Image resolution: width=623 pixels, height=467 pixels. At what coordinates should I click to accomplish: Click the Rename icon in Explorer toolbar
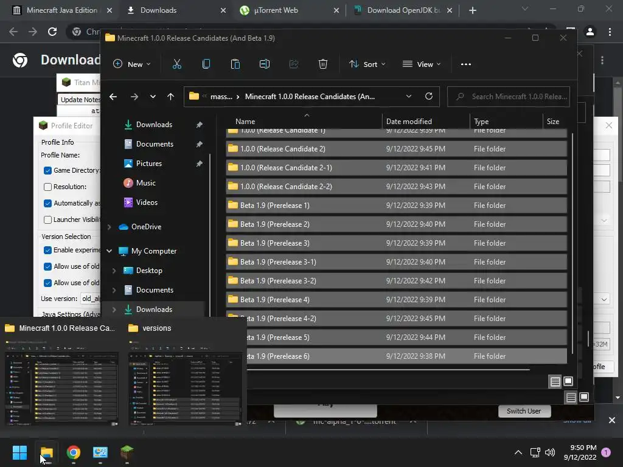(265, 64)
